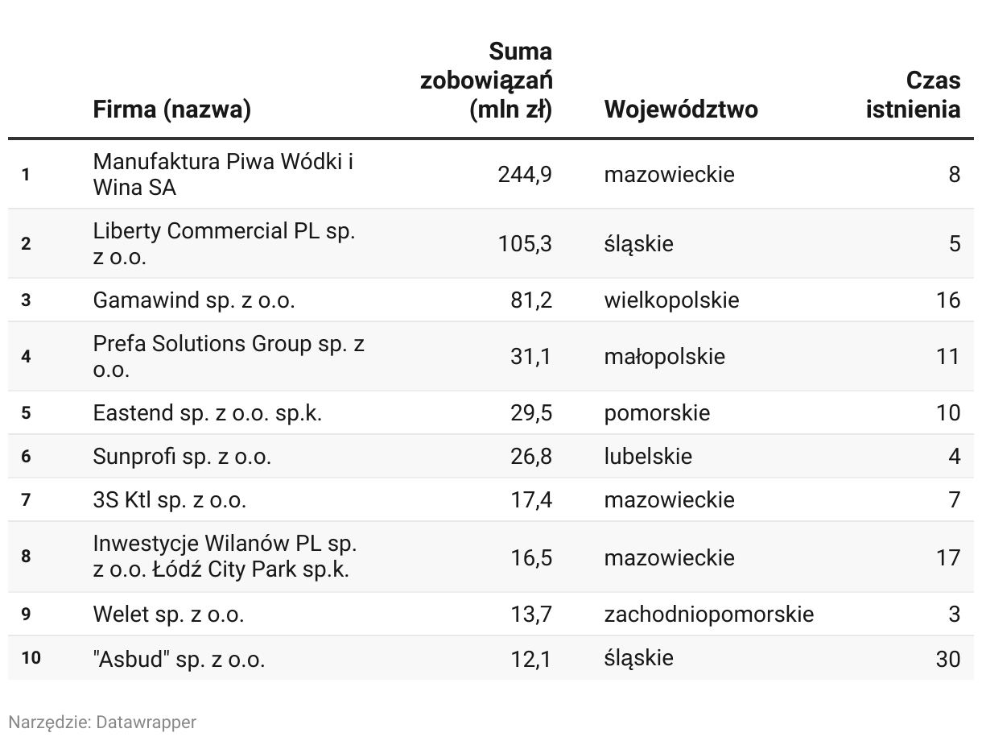
Task: Select the Eastend sp. z o.o. sp.k. entry
Action: (208, 413)
